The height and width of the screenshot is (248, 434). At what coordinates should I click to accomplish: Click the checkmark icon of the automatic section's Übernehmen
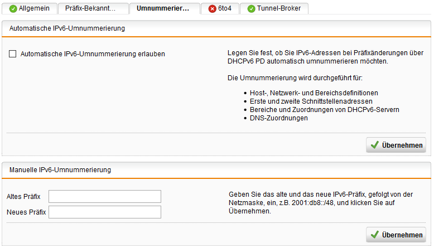[375, 145]
